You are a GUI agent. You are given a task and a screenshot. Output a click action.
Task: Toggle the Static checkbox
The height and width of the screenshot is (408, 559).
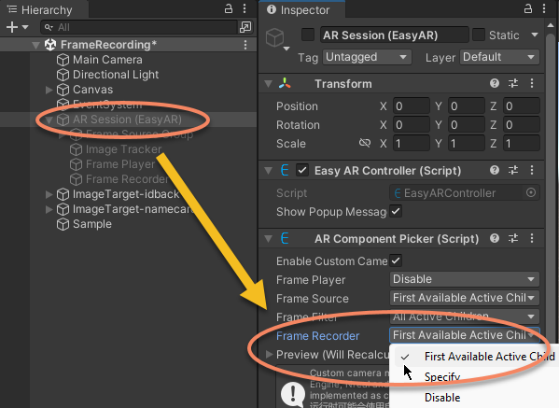pos(479,35)
